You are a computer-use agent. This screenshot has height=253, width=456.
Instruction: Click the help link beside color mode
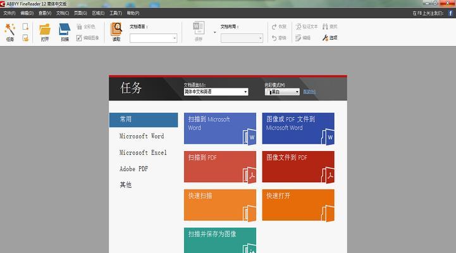point(309,92)
